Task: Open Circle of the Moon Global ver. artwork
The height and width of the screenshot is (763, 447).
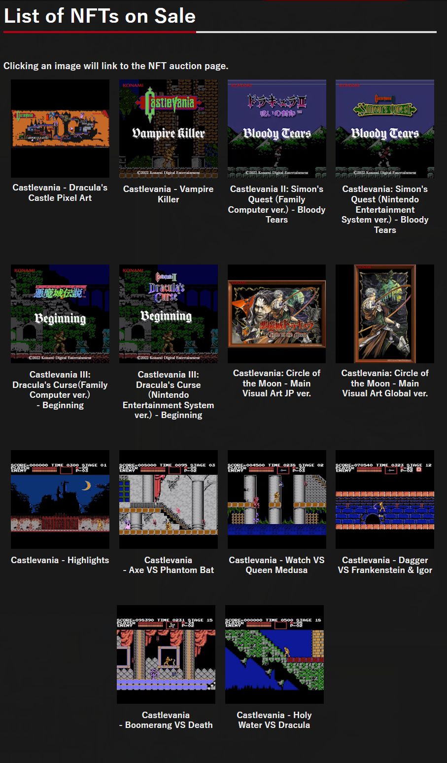Action: 385,314
